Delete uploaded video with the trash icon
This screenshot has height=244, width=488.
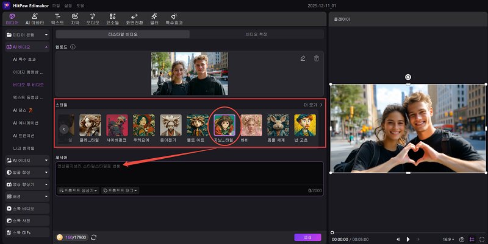[x=316, y=58]
